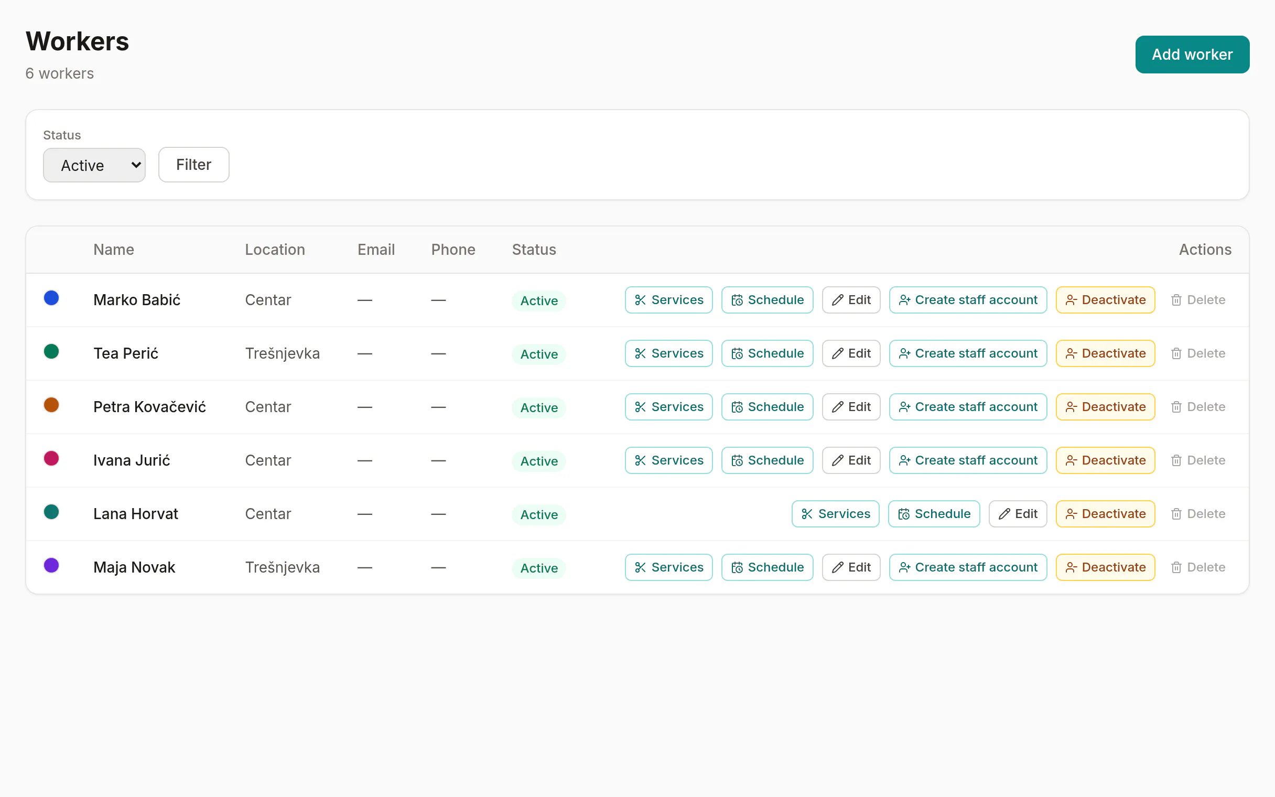Create staff account for Petra Kovačević

pos(968,407)
